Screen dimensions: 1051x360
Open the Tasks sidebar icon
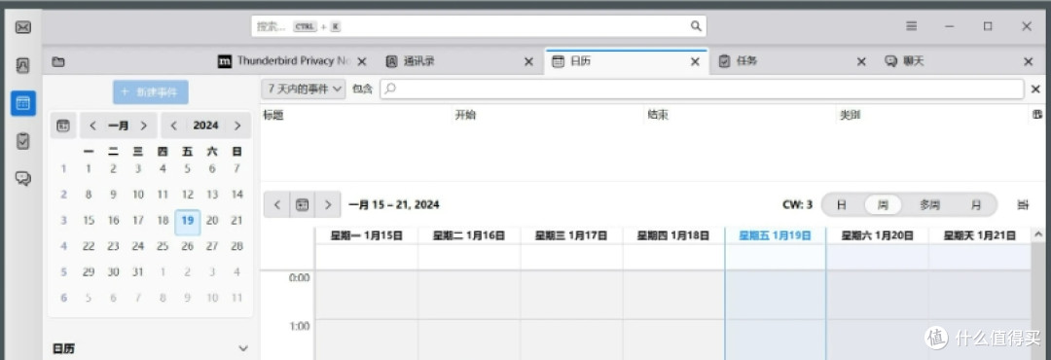click(22, 141)
